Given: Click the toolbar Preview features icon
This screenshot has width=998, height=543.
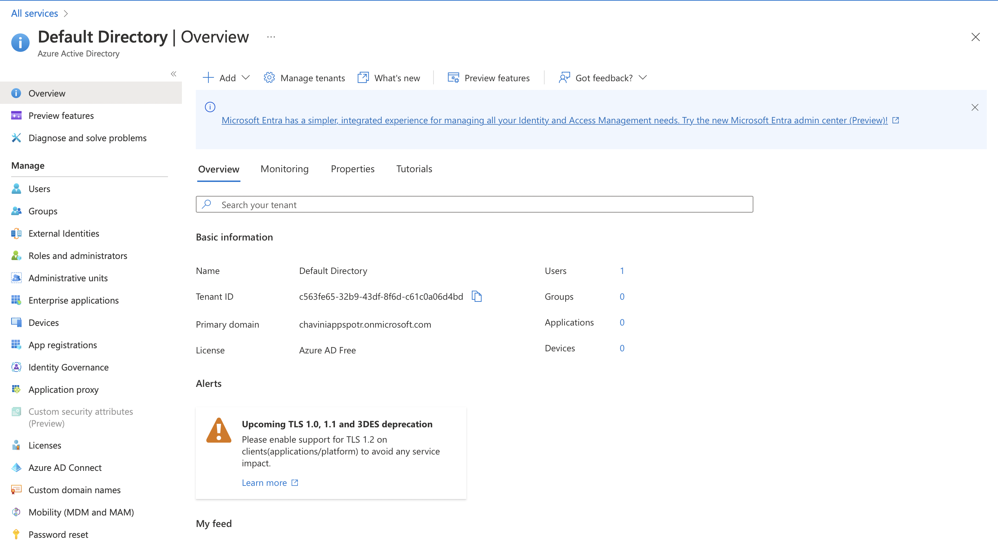Looking at the screenshot, I should [x=453, y=78].
